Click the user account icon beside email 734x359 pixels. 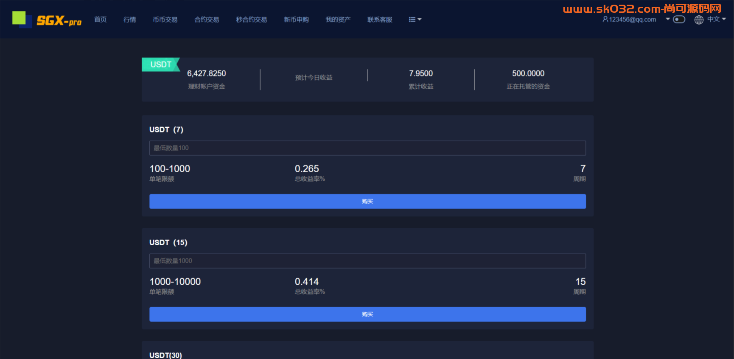(x=605, y=19)
